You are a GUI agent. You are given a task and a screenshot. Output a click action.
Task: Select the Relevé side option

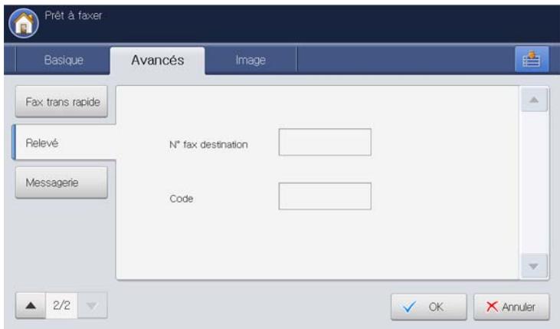tap(64, 143)
